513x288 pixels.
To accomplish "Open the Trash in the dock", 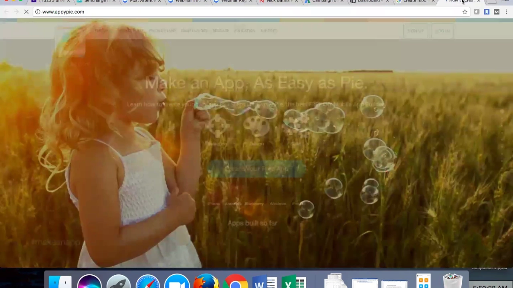I will (452, 281).
